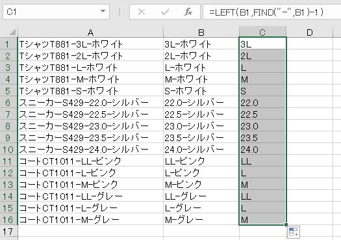Click cell B8 '23.0-シルバー'
341x240 pixels.
pos(201,126)
